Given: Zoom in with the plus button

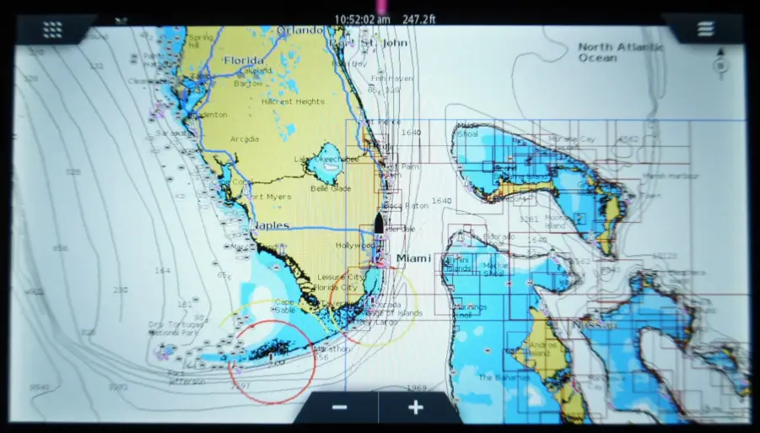Looking at the screenshot, I should click(x=415, y=407).
